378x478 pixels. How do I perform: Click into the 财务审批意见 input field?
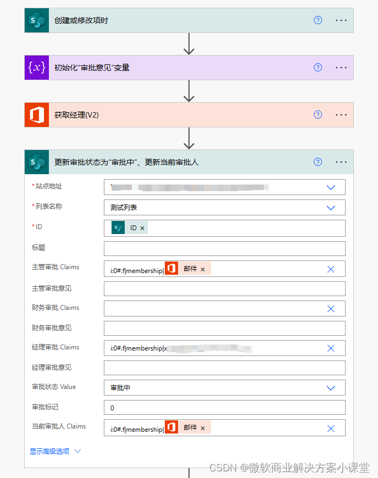[225, 329]
